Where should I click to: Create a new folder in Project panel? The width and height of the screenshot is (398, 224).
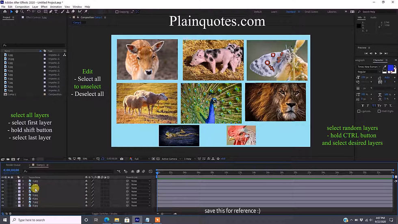click(8, 159)
